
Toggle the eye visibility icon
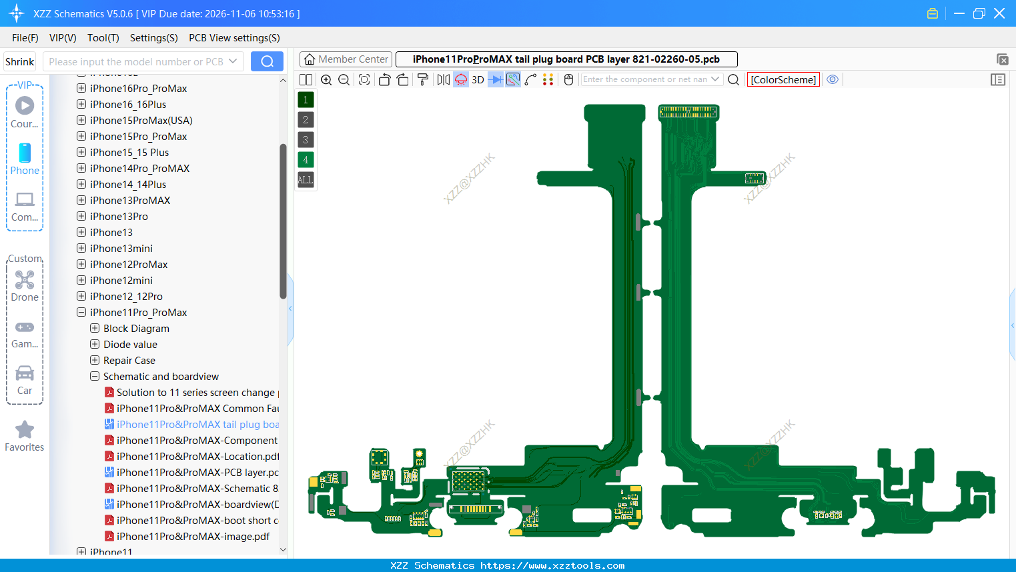coord(833,79)
